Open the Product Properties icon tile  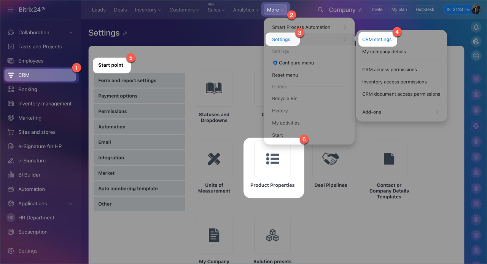point(272,159)
